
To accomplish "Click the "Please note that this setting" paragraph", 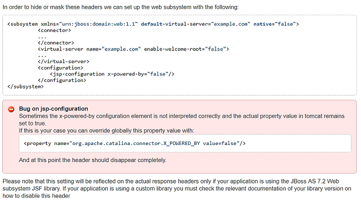I will coord(177,188).
